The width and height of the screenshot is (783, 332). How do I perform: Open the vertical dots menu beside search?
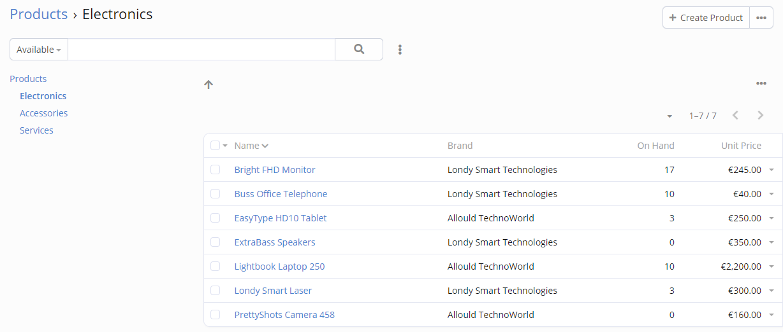point(400,50)
